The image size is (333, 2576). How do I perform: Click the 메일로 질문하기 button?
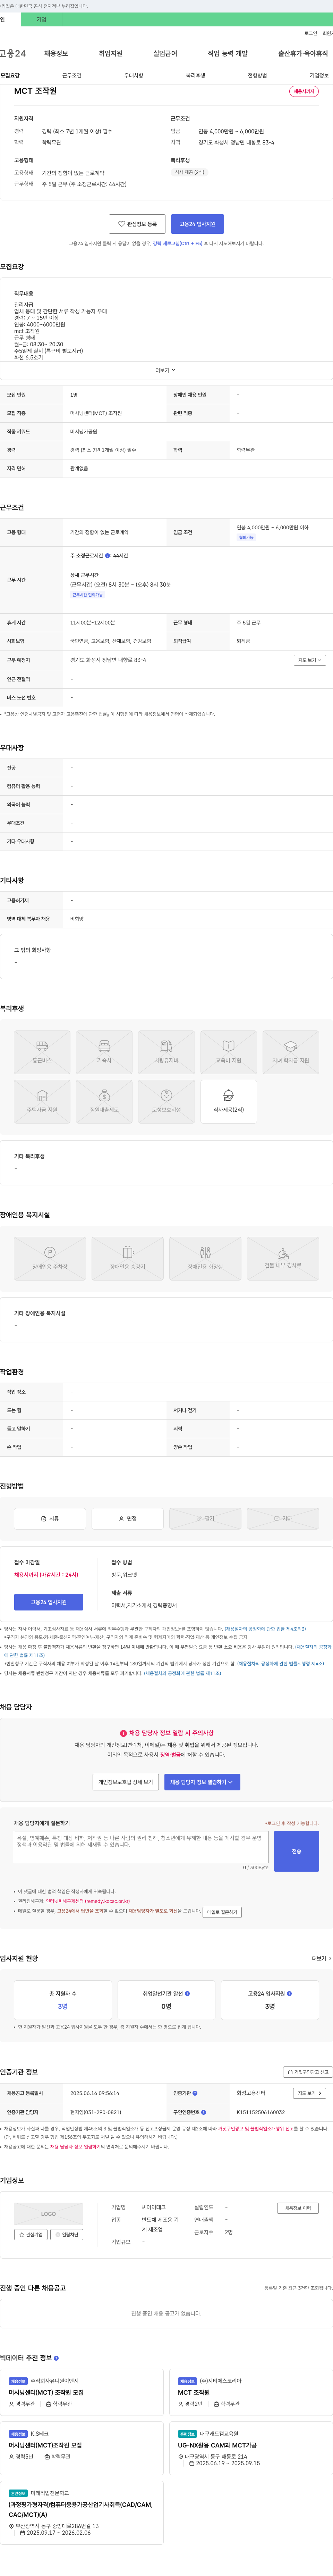222,1912
